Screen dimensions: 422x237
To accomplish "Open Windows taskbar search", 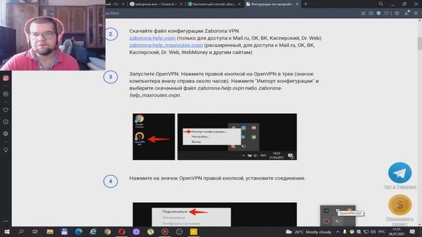I will coord(21,232).
